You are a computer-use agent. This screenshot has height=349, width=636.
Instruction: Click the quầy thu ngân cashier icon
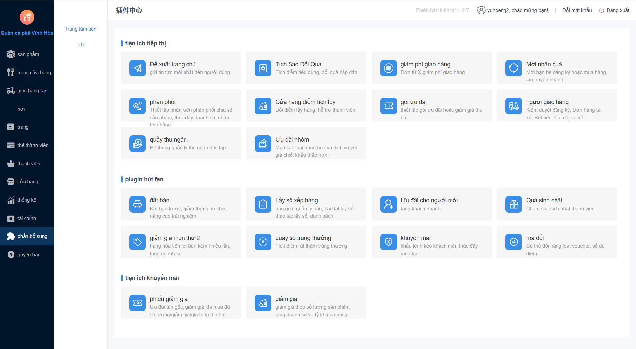tap(137, 144)
